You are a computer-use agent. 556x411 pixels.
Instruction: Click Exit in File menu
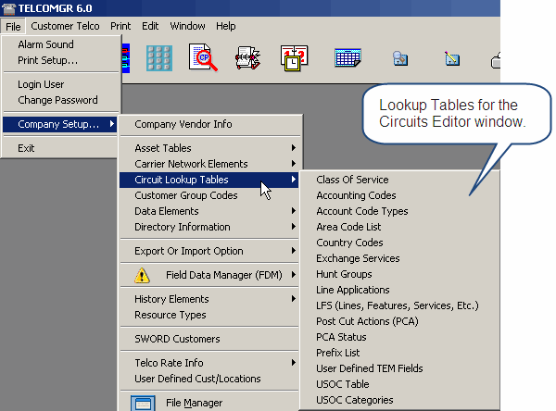(60, 148)
